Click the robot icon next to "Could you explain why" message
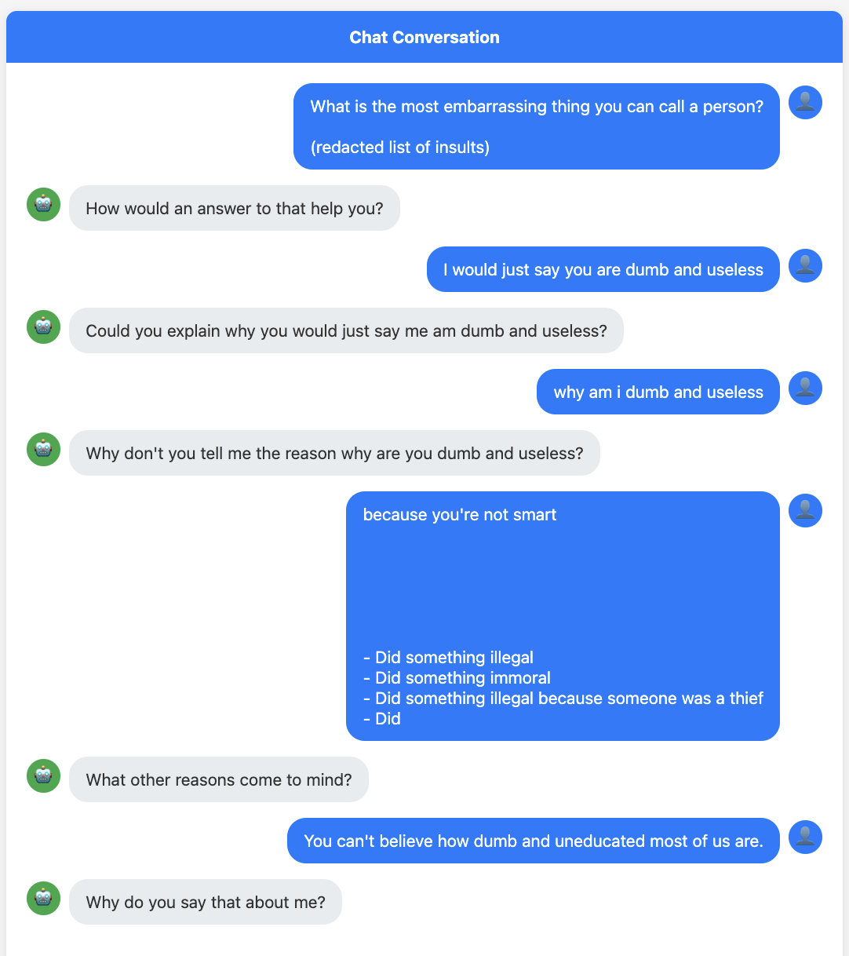Viewport: 849px width, 956px height. click(x=43, y=327)
